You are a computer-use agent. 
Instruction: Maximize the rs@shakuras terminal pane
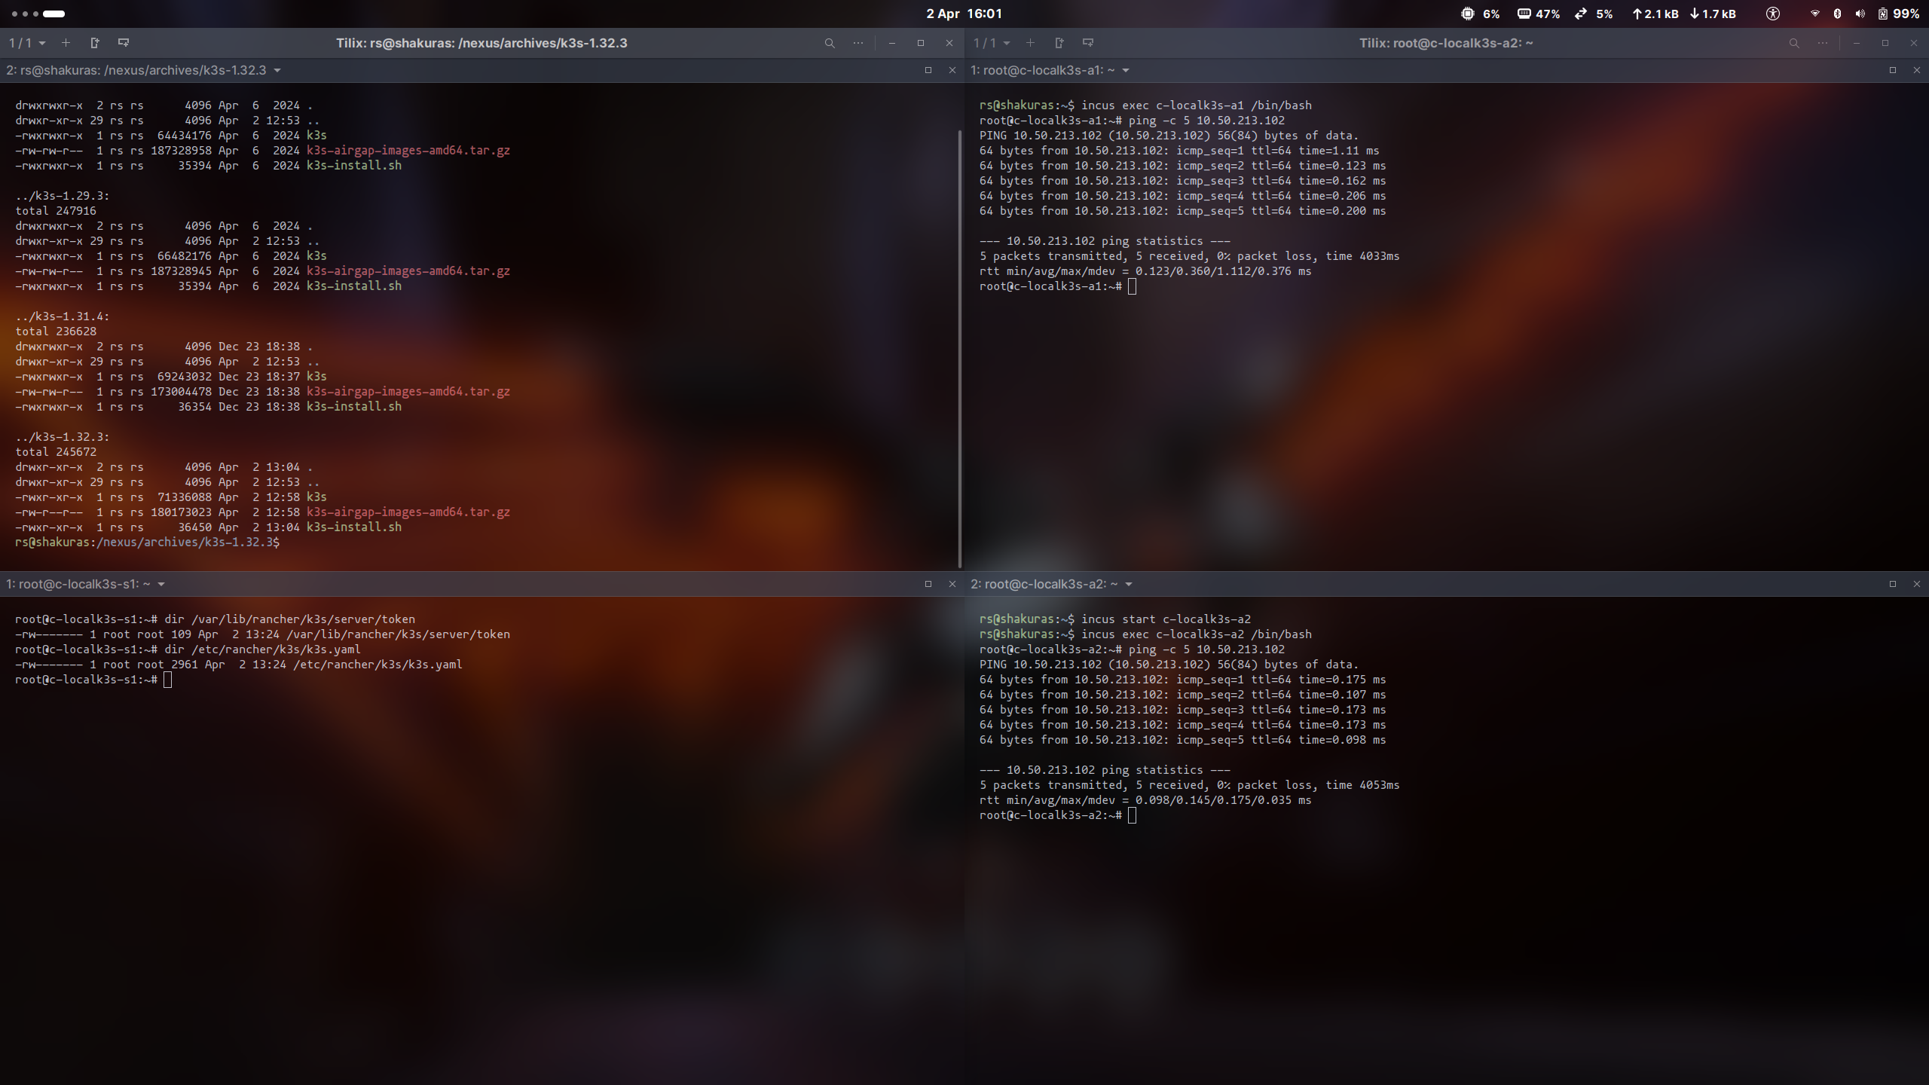[x=928, y=70]
